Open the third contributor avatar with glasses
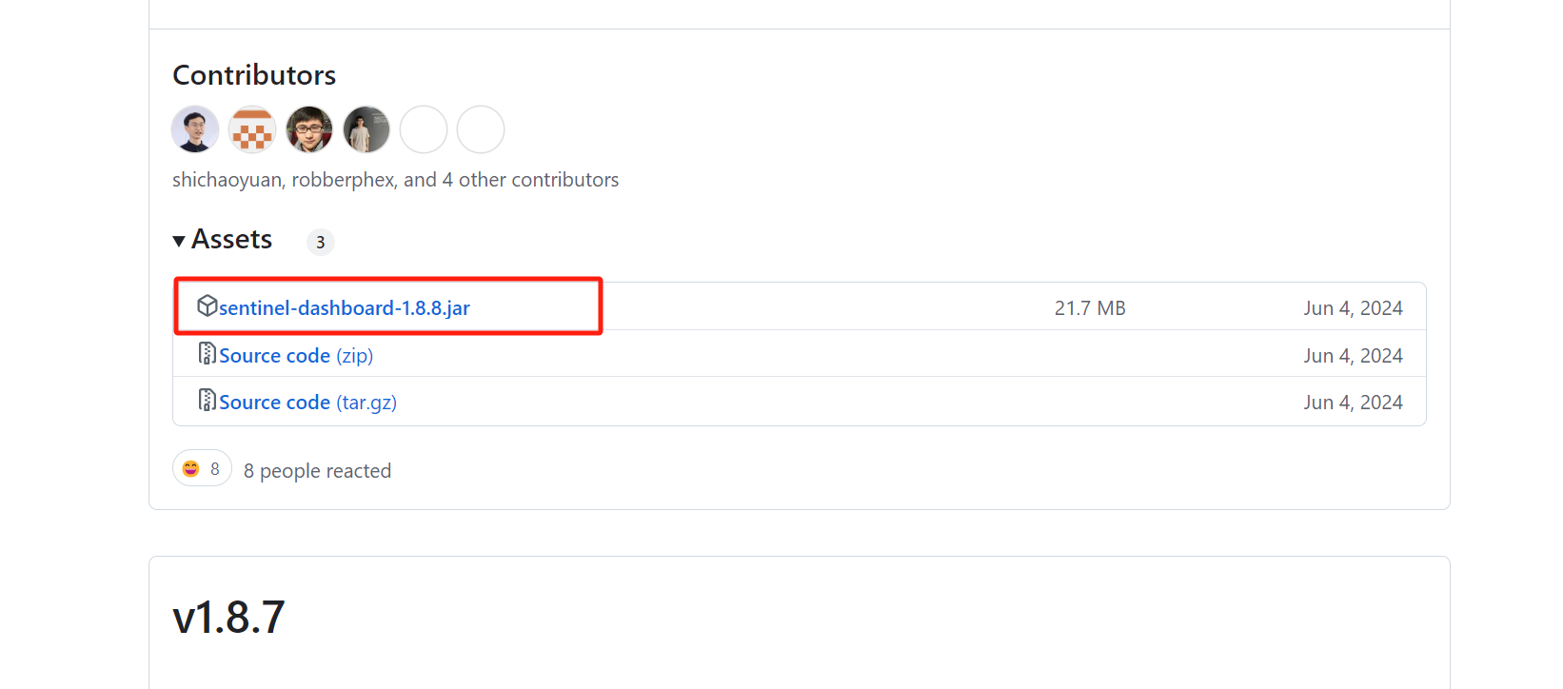The image size is (1563, 689). pos(309,129)
